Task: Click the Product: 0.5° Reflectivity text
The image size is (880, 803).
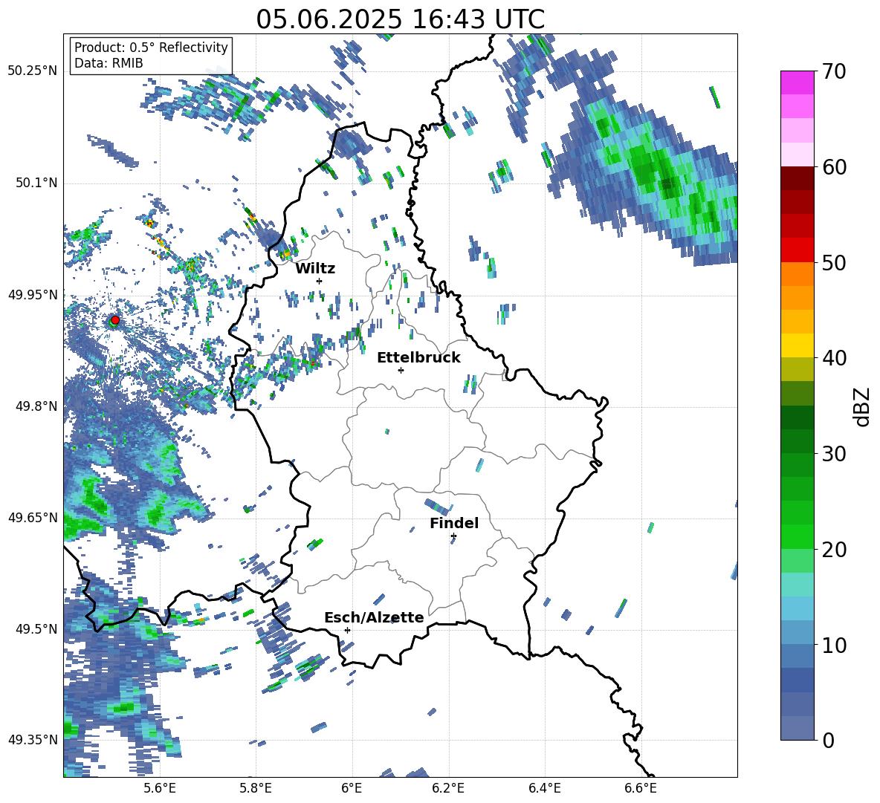Action: pyautogui.click(x=151, y=47)
